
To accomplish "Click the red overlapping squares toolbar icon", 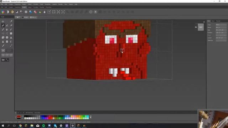I will click(35, 12).
